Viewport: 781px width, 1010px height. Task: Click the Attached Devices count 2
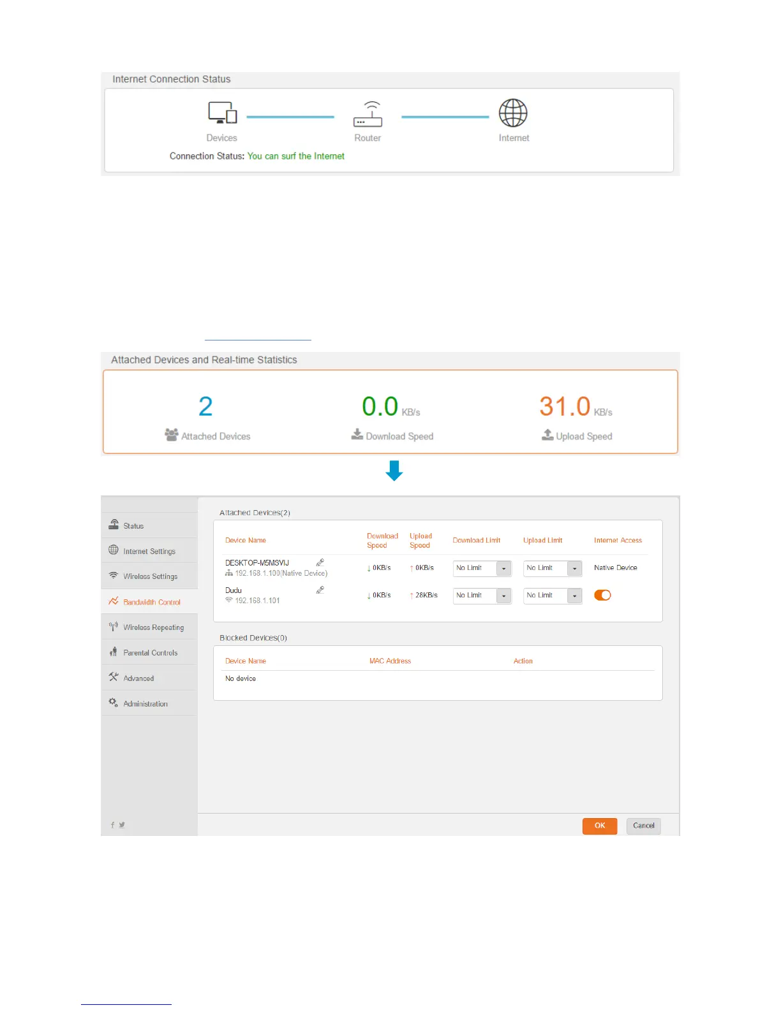point(205,407)
